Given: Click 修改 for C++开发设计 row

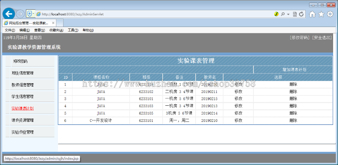Looking at the screenshot, I should (x=238, y=120).
